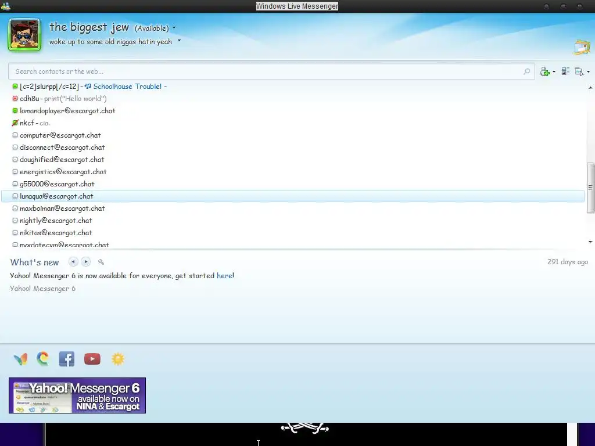Click the slurpp contact status icon

point(15,86)
